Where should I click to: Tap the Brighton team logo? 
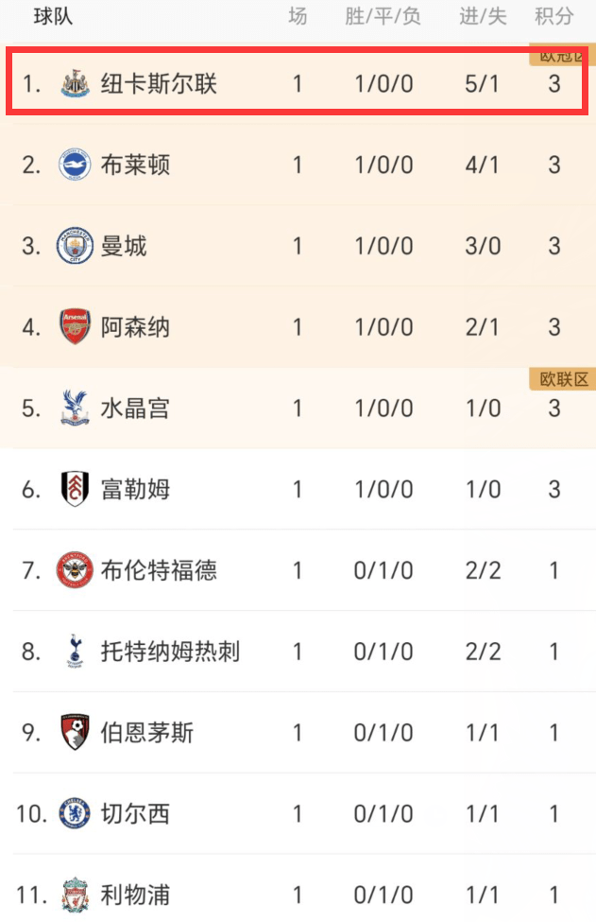76,165
